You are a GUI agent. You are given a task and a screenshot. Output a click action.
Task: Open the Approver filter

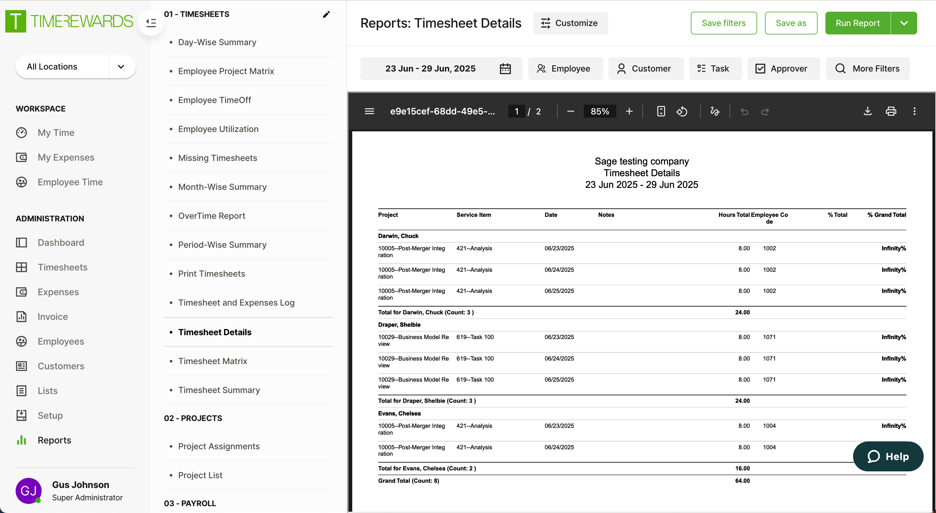[783, 68]
